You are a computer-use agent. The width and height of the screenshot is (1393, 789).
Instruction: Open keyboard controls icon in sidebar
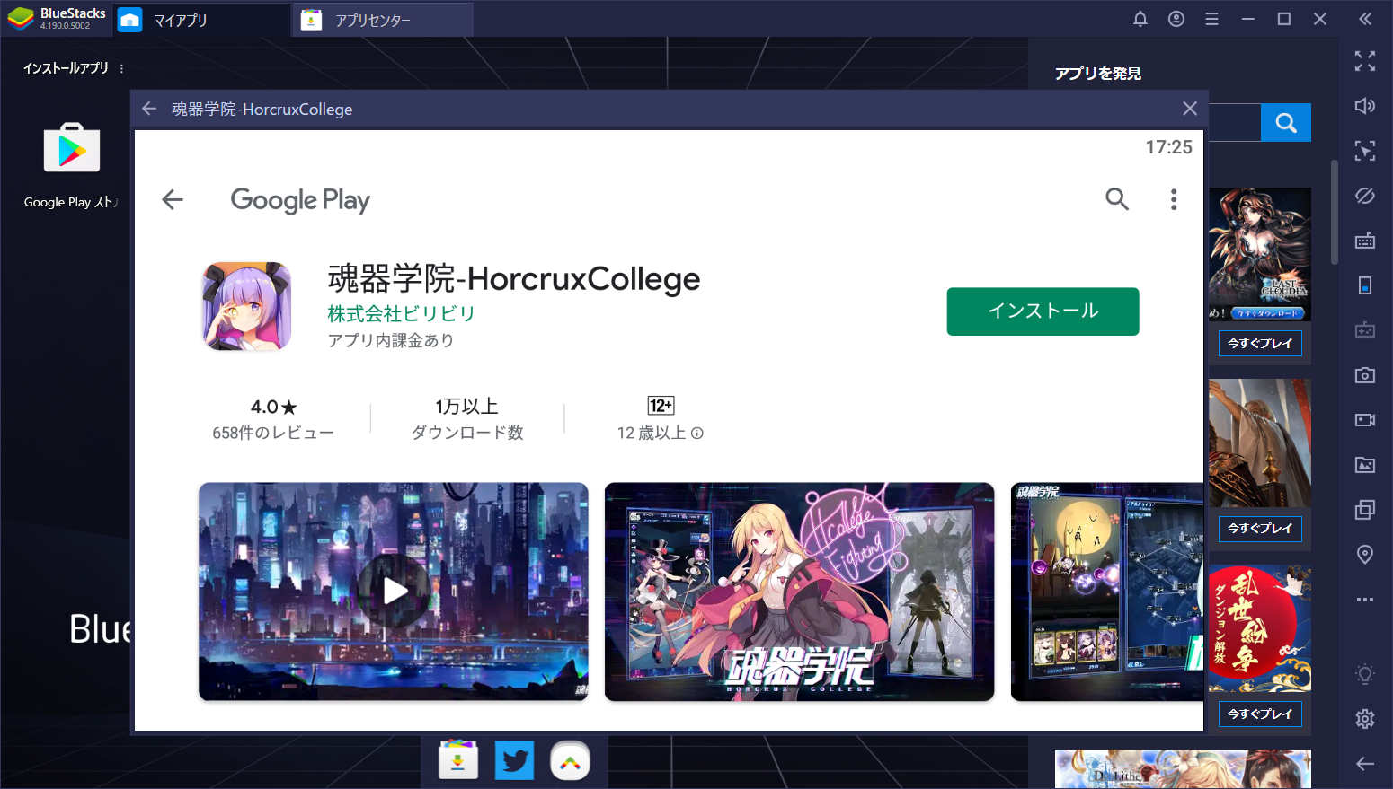pos(1365,241)
